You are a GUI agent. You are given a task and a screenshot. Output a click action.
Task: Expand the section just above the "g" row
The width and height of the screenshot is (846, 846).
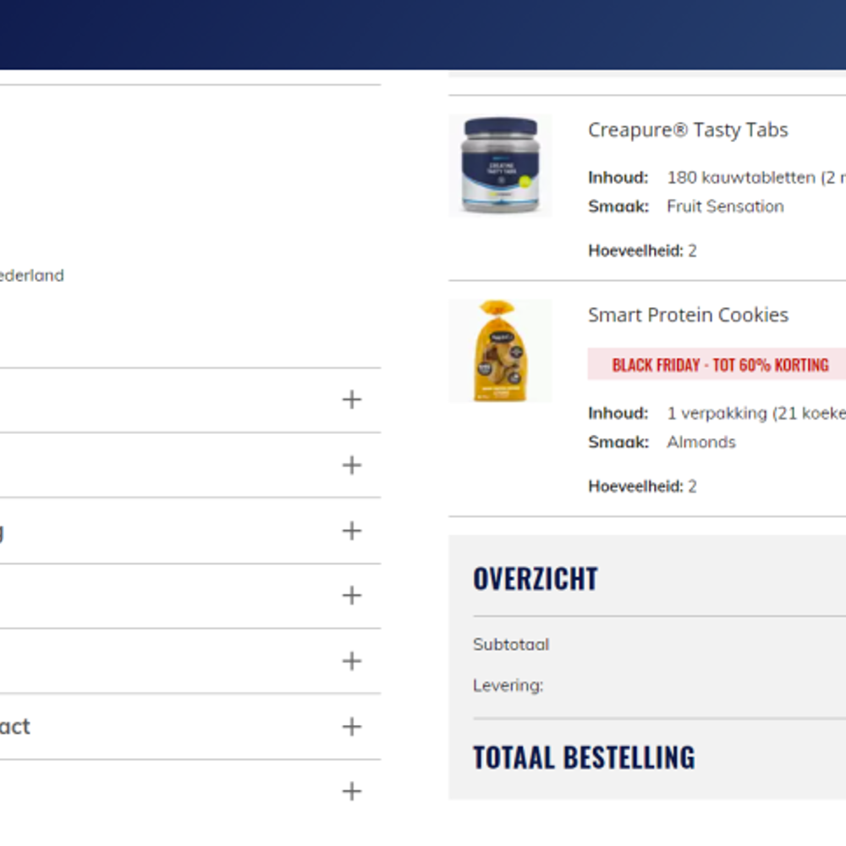352,465
